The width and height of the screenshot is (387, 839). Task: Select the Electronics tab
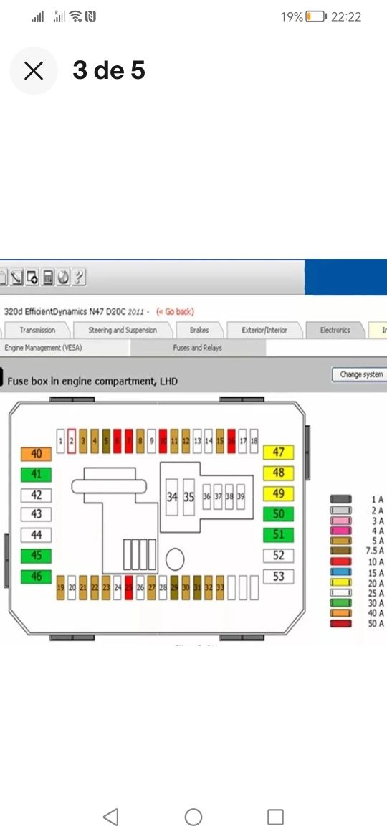335,330
